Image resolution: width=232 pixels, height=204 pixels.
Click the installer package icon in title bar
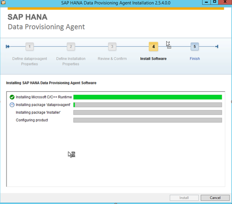point(3,2)
